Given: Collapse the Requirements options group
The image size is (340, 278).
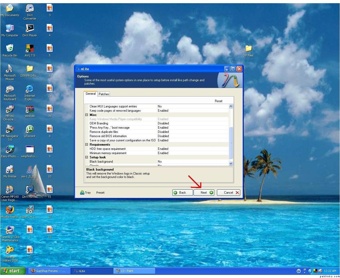Looking at the screenshot, I should (86, 145).
